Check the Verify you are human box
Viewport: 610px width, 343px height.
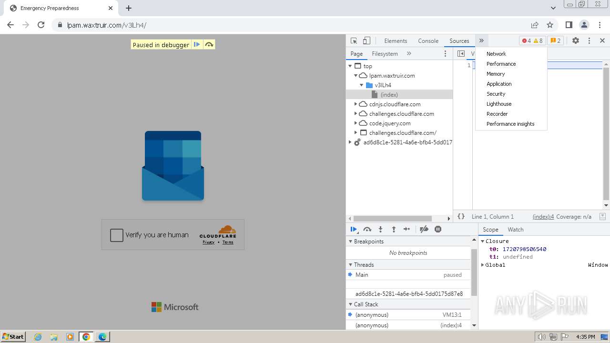[x=117, y=235]
